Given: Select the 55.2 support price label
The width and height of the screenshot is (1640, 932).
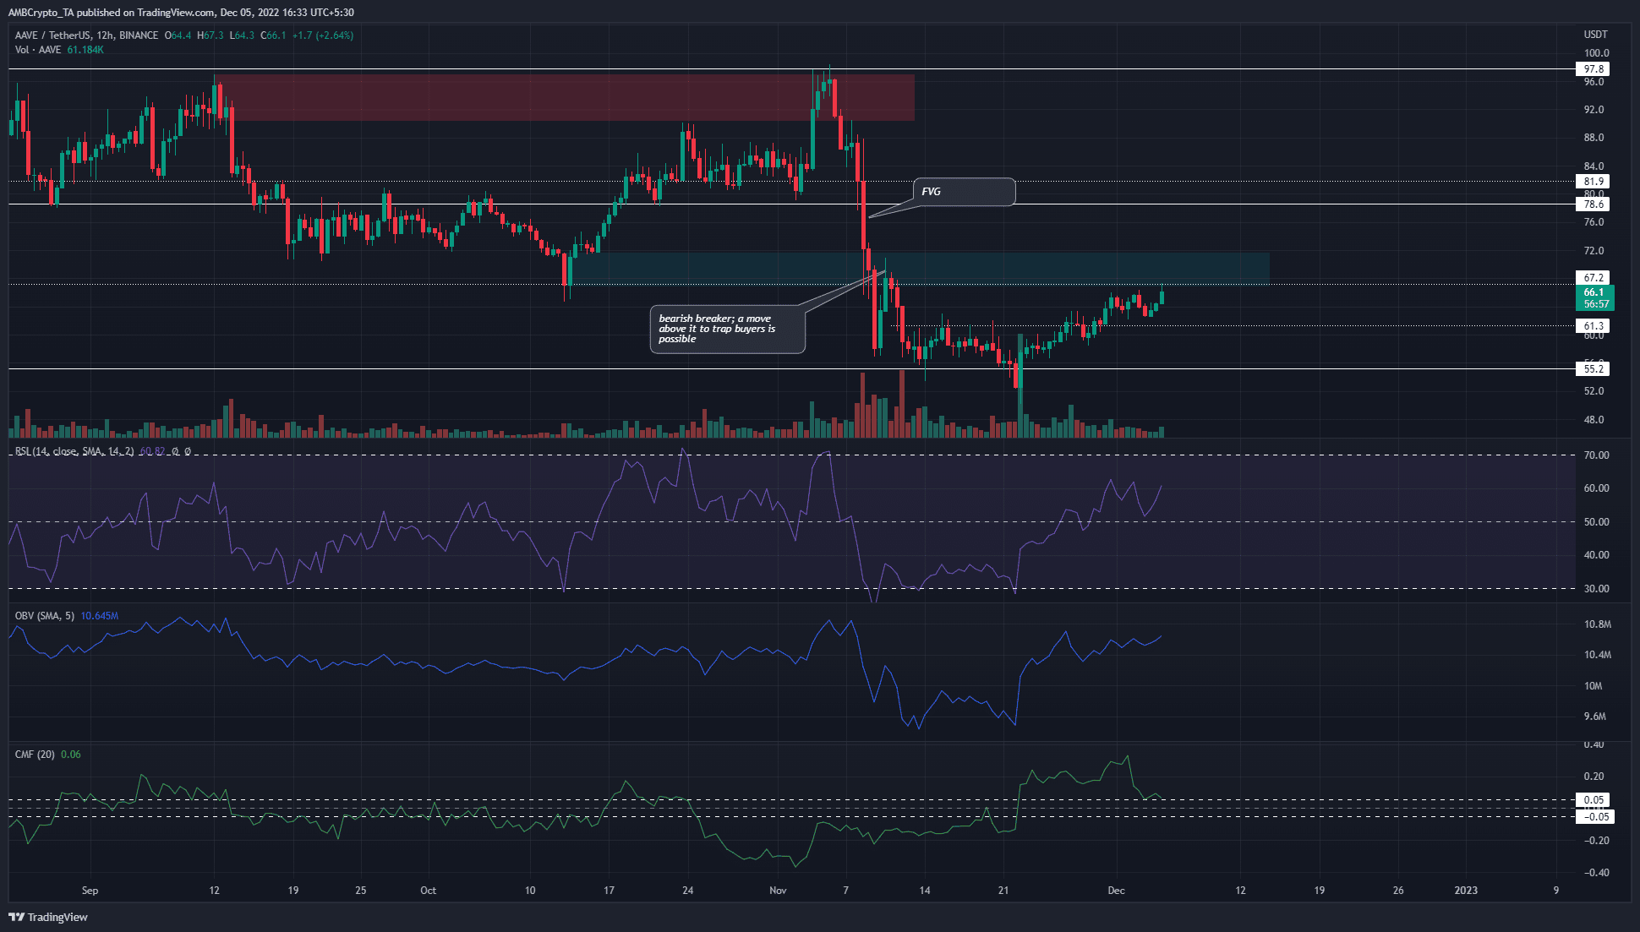Looking at the screenshot, I should click(x=1593, y=369).
